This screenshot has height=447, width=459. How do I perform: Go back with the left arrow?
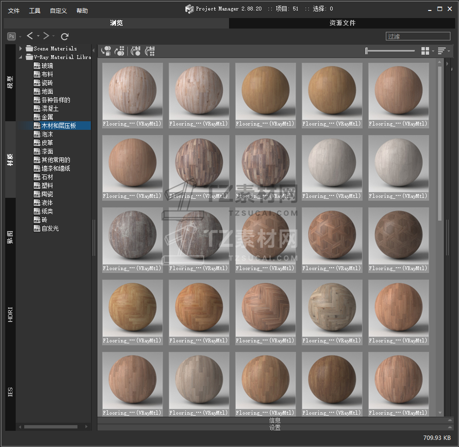tap(30, 36)
